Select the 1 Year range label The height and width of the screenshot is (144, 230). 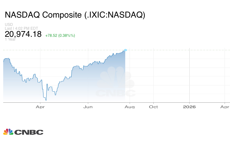[10, 39]
